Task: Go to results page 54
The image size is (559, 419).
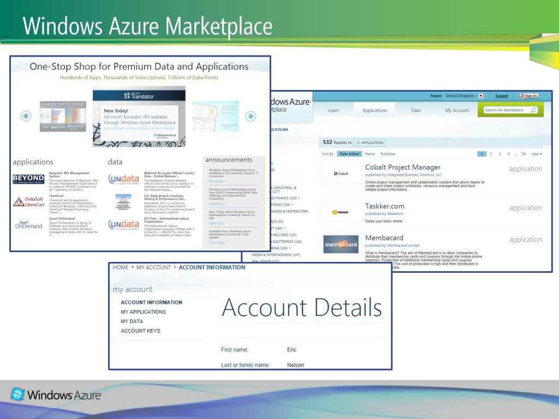Action: tap(524, 154)
